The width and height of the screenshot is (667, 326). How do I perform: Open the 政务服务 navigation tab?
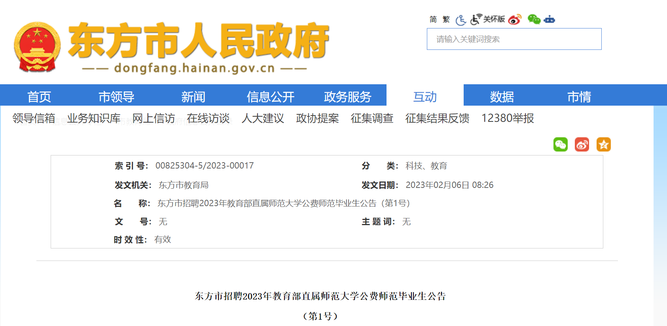click(348, 97)
